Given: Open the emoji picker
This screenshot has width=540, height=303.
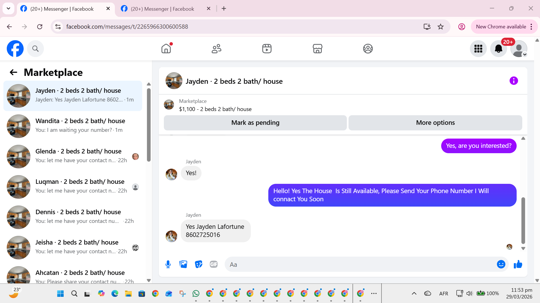Looking at the screenshot, I should pyautogui.click(x=501, y=264).
